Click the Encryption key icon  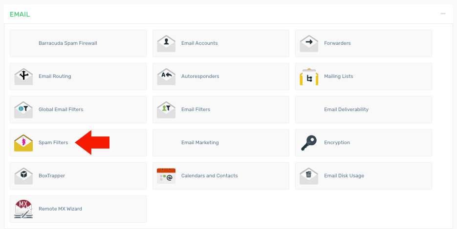point(309,143)
